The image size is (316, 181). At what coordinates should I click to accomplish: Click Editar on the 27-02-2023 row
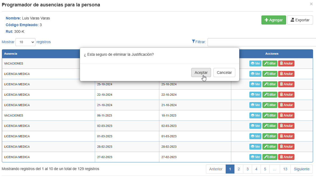(x=270, y=157)
